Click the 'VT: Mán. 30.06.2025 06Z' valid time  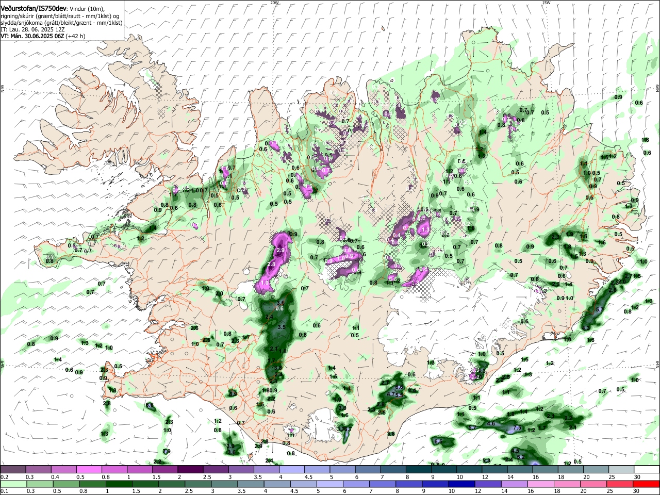[32, 36]
